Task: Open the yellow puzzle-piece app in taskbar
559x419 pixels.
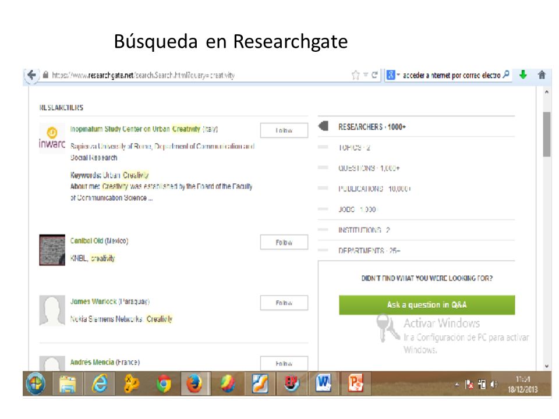Action: (132, 384)
